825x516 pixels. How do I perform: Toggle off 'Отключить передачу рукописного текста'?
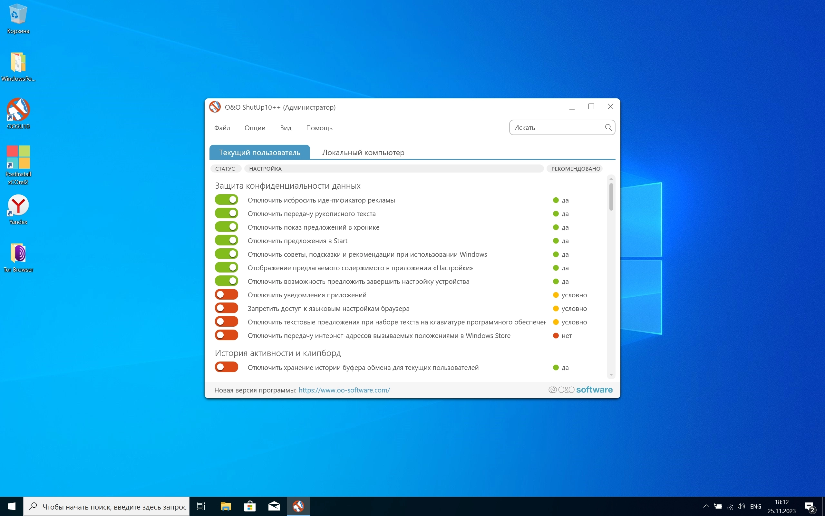tap(226, 213)
